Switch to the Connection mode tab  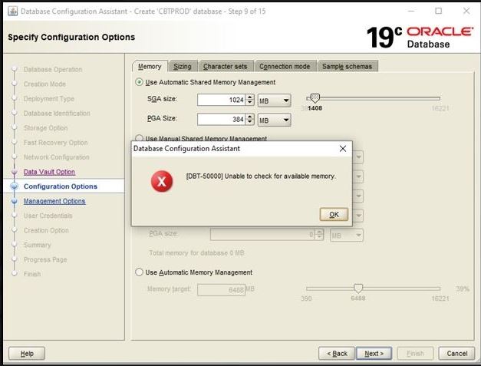(x=284, y=67)
